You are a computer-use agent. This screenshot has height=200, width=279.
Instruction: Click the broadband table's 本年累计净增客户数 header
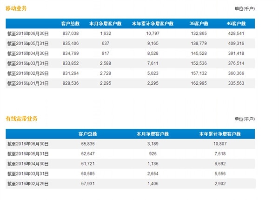pos(220,134)
